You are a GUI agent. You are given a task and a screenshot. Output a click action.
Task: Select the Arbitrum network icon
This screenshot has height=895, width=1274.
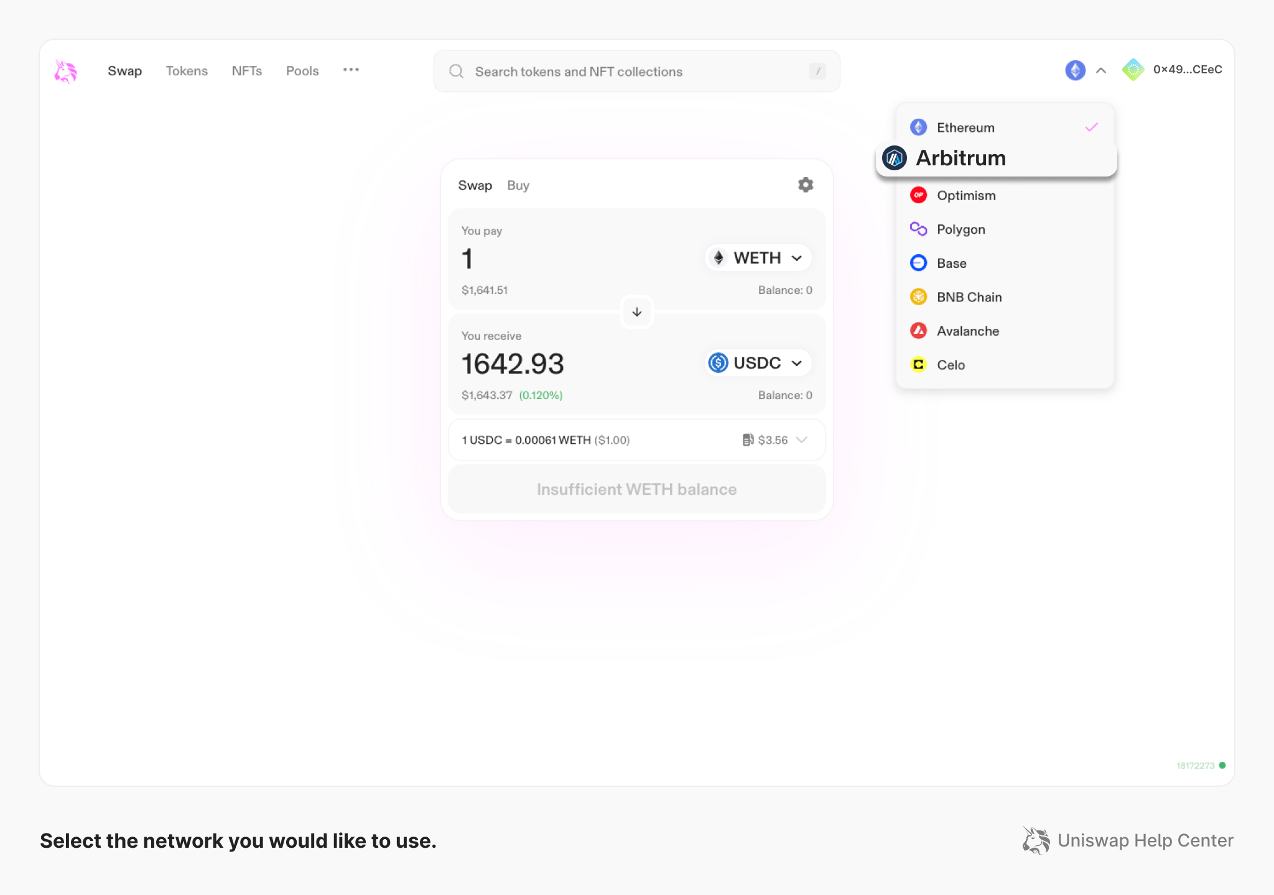pyautogui.click(x=894, y=158)
